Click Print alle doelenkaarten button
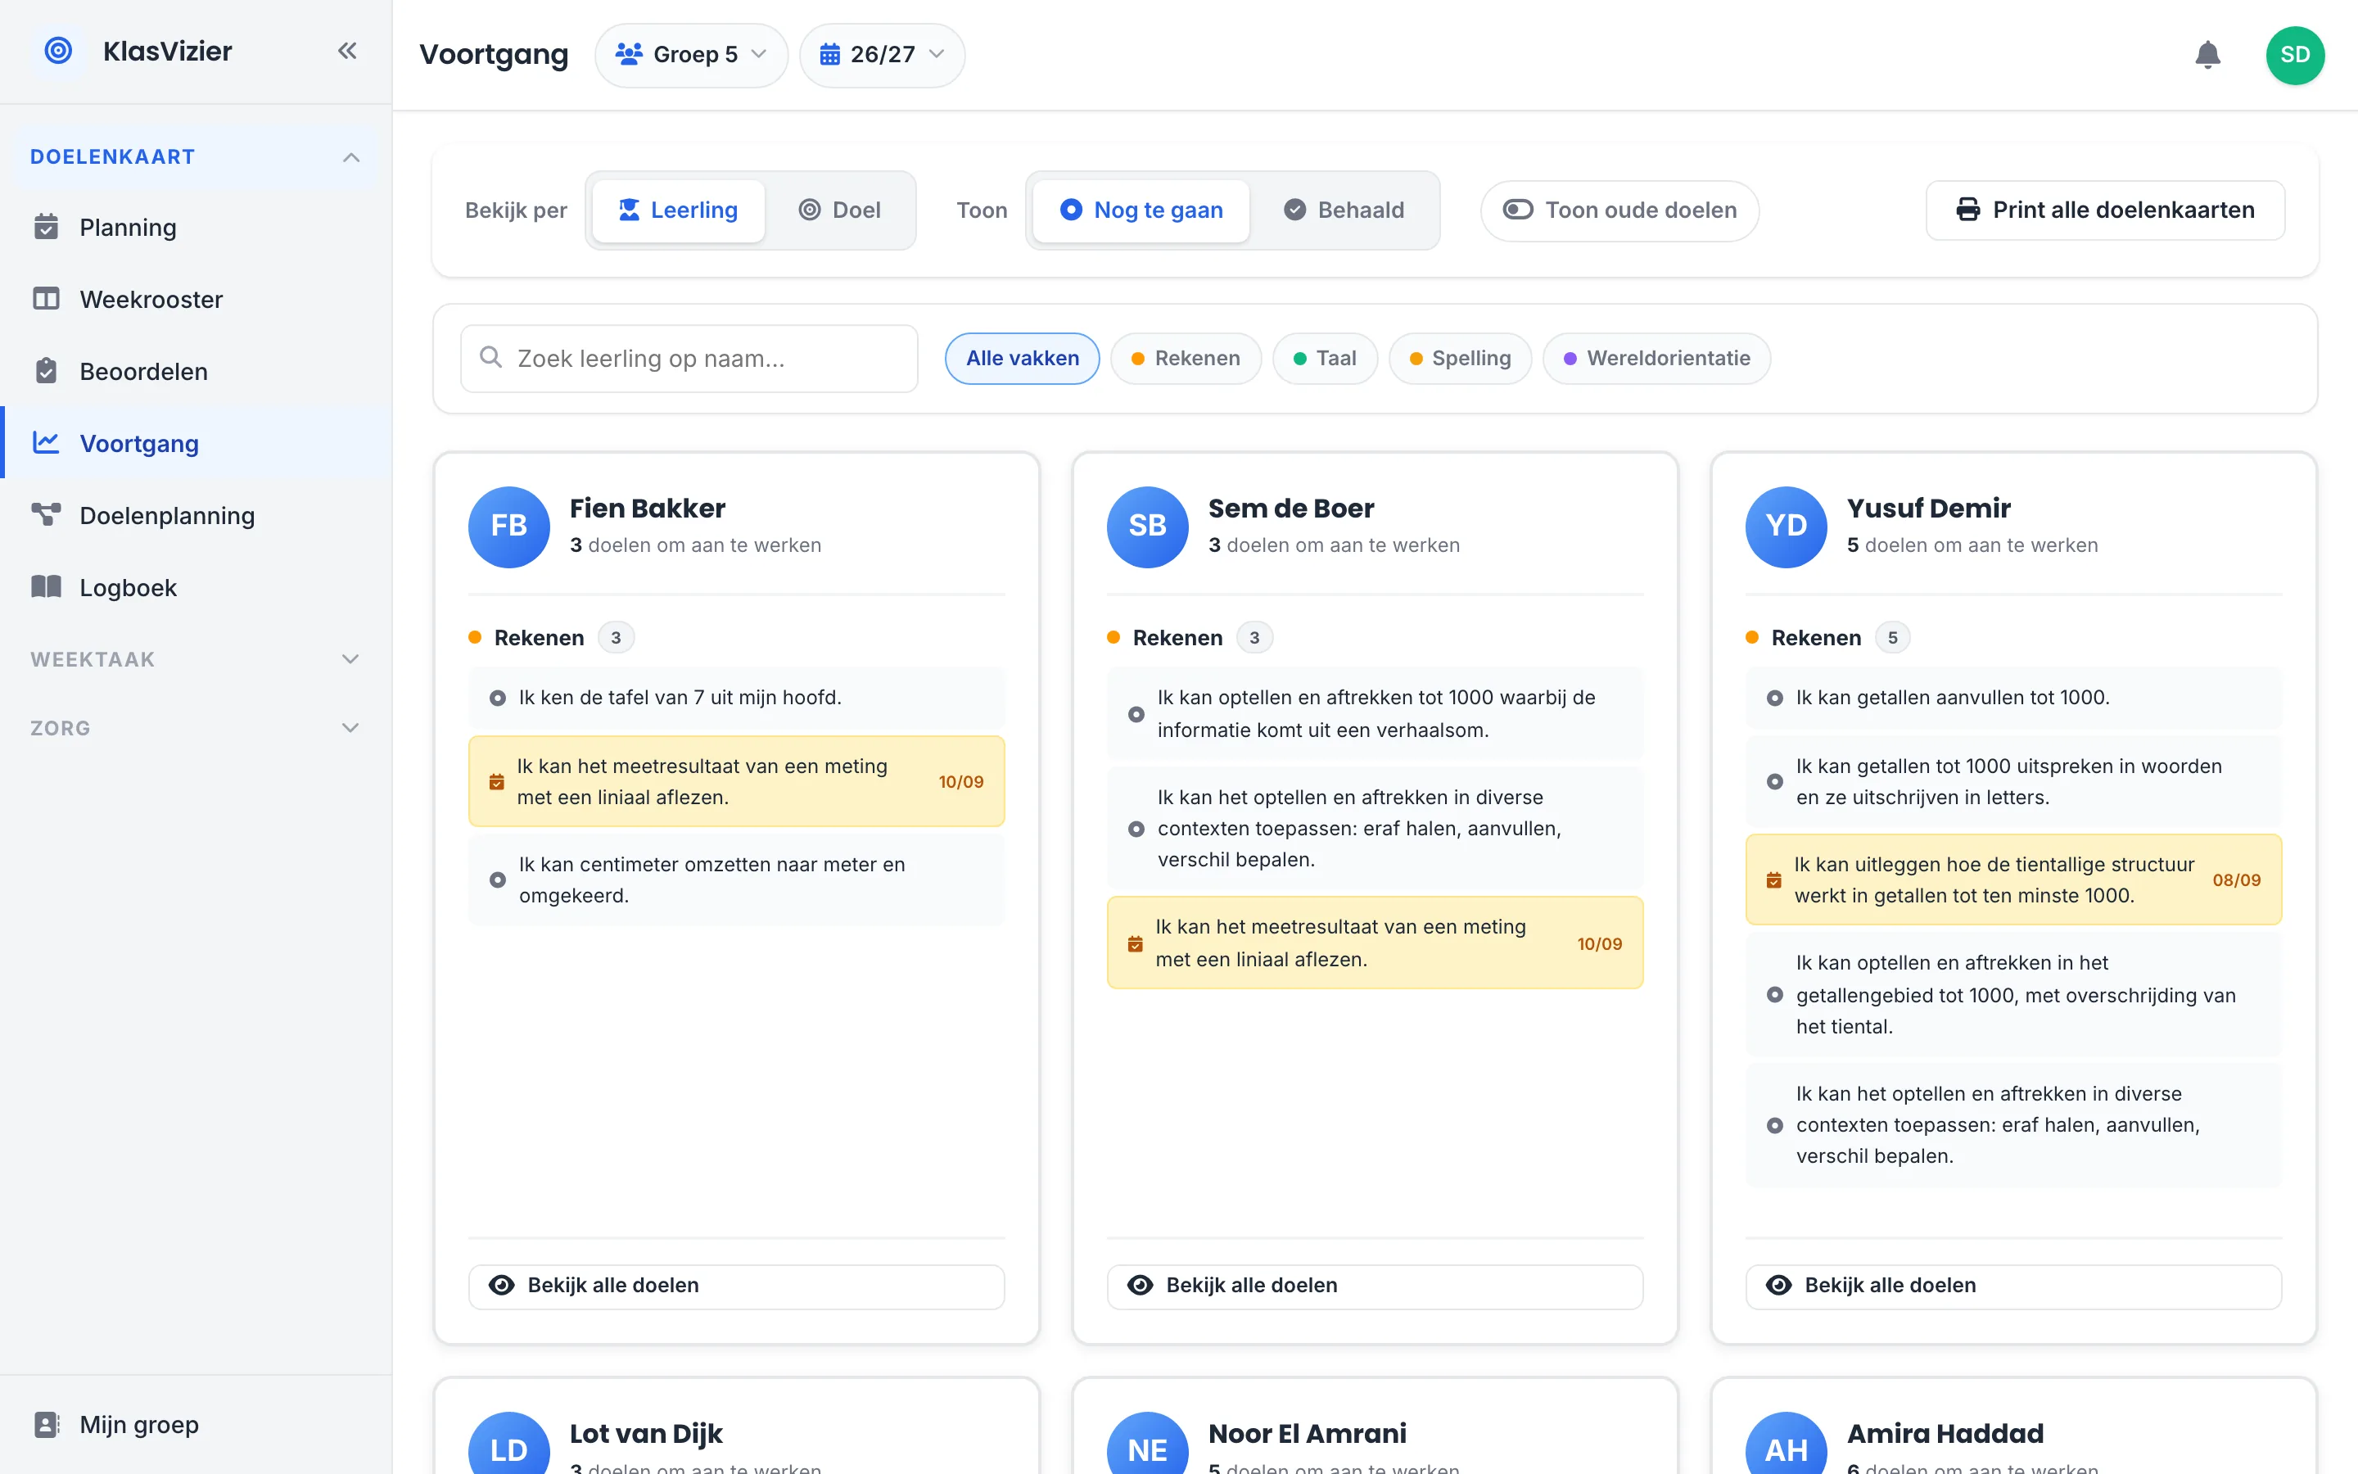The height and width of the screenshot is (1474, 2358). [x=2105, y=210]
